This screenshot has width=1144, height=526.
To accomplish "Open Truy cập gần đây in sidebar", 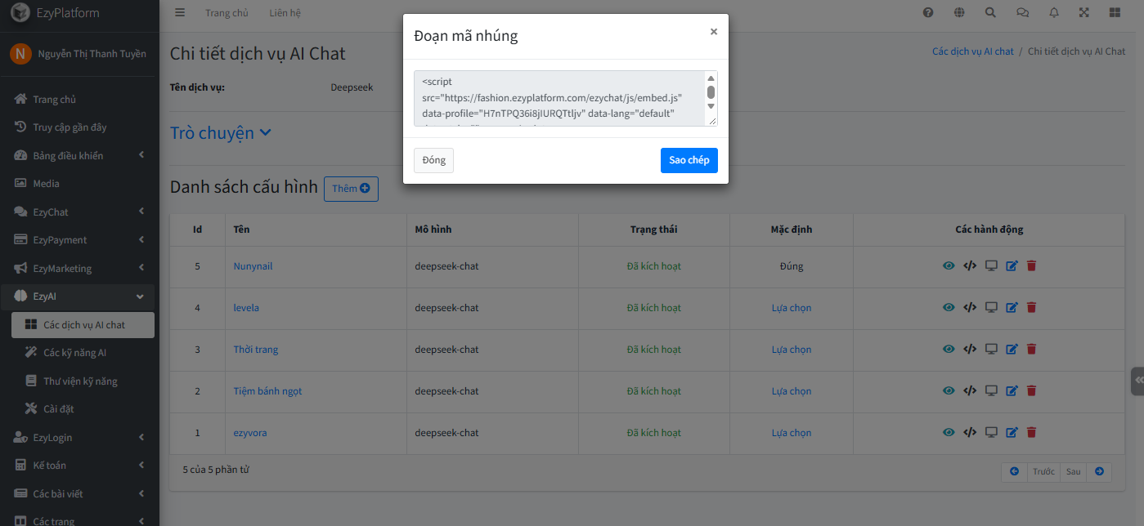I will point(79,127).
